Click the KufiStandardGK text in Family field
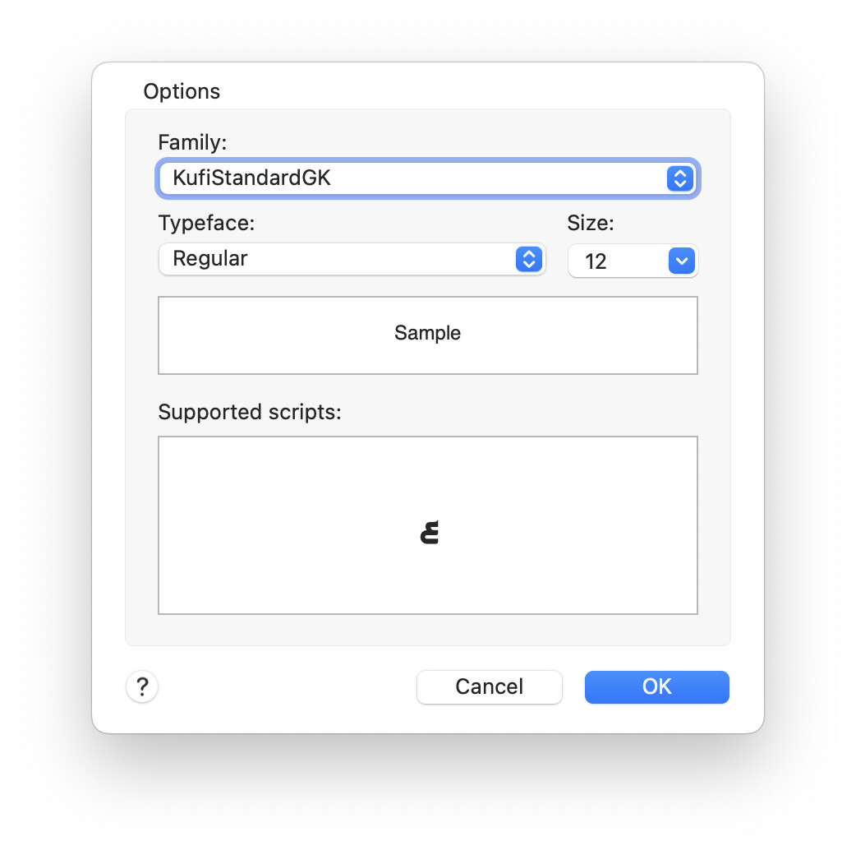Screen dimensions: 856x855 251,178
